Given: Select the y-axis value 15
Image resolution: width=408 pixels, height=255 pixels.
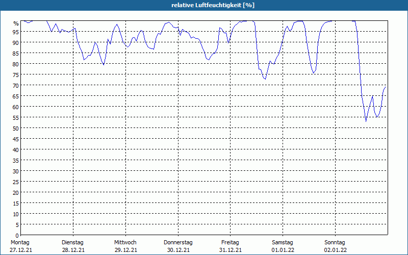Looking at the screenshot, I should [16, 203].
